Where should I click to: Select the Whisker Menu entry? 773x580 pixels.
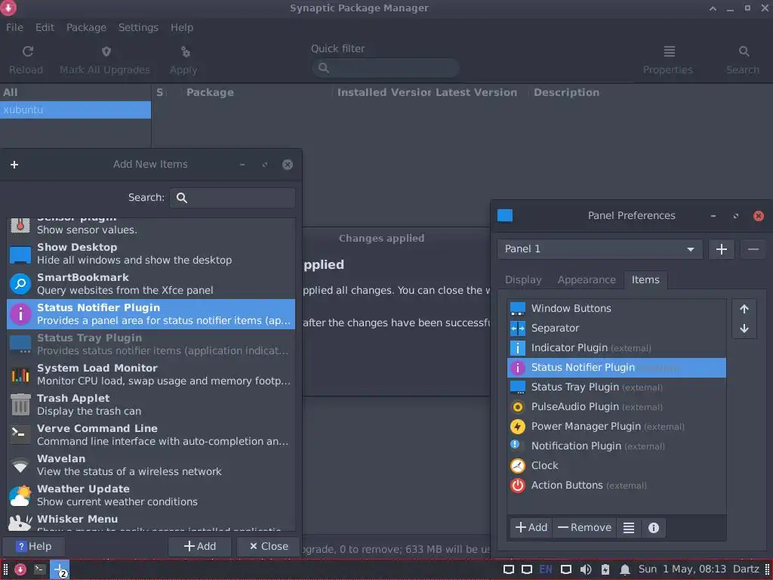click(x=151, y=521)
